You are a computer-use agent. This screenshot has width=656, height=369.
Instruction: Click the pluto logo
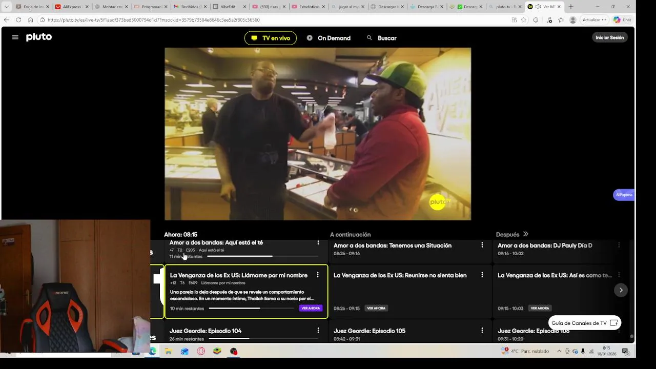39,37
